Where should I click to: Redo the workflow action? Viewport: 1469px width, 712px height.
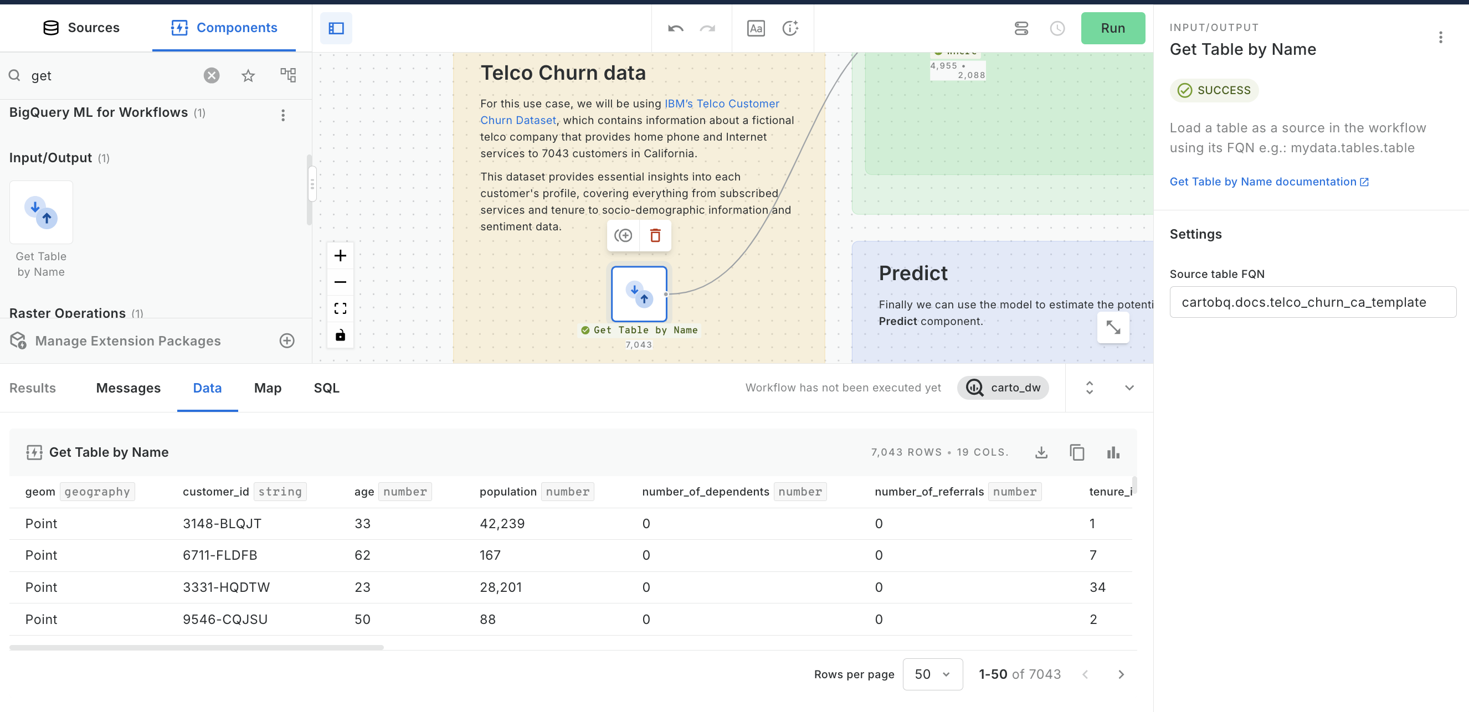point(708,28)
